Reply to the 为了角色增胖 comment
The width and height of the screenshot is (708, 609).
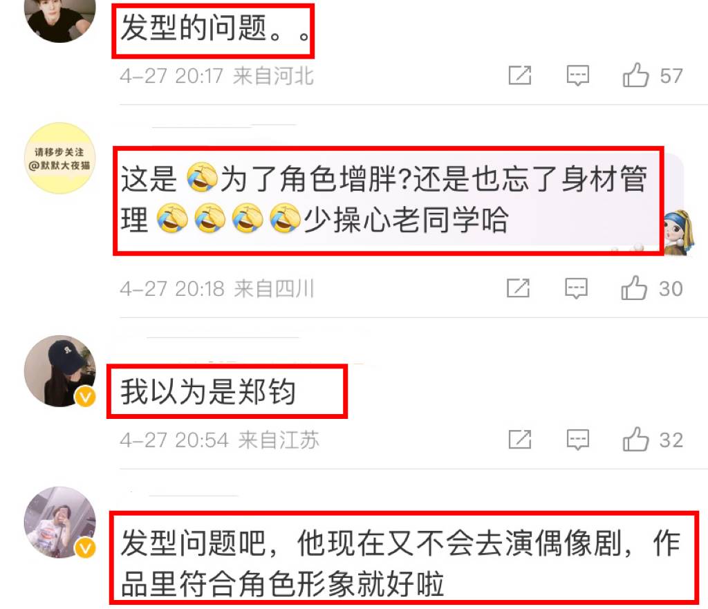pos(576,288)
